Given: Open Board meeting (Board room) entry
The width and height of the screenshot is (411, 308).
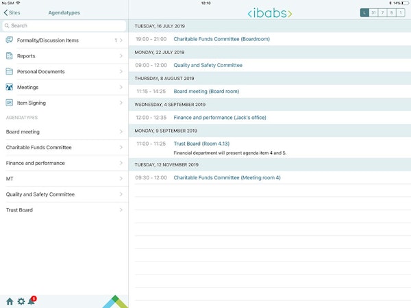Looking at the screenshot, I should coord(206,92).
